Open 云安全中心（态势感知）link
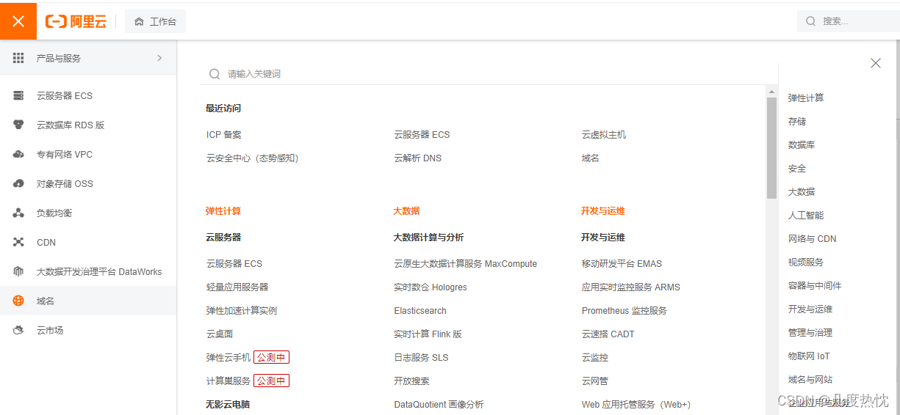The height and width of the screenshot is (415, 900). [253, 158]
